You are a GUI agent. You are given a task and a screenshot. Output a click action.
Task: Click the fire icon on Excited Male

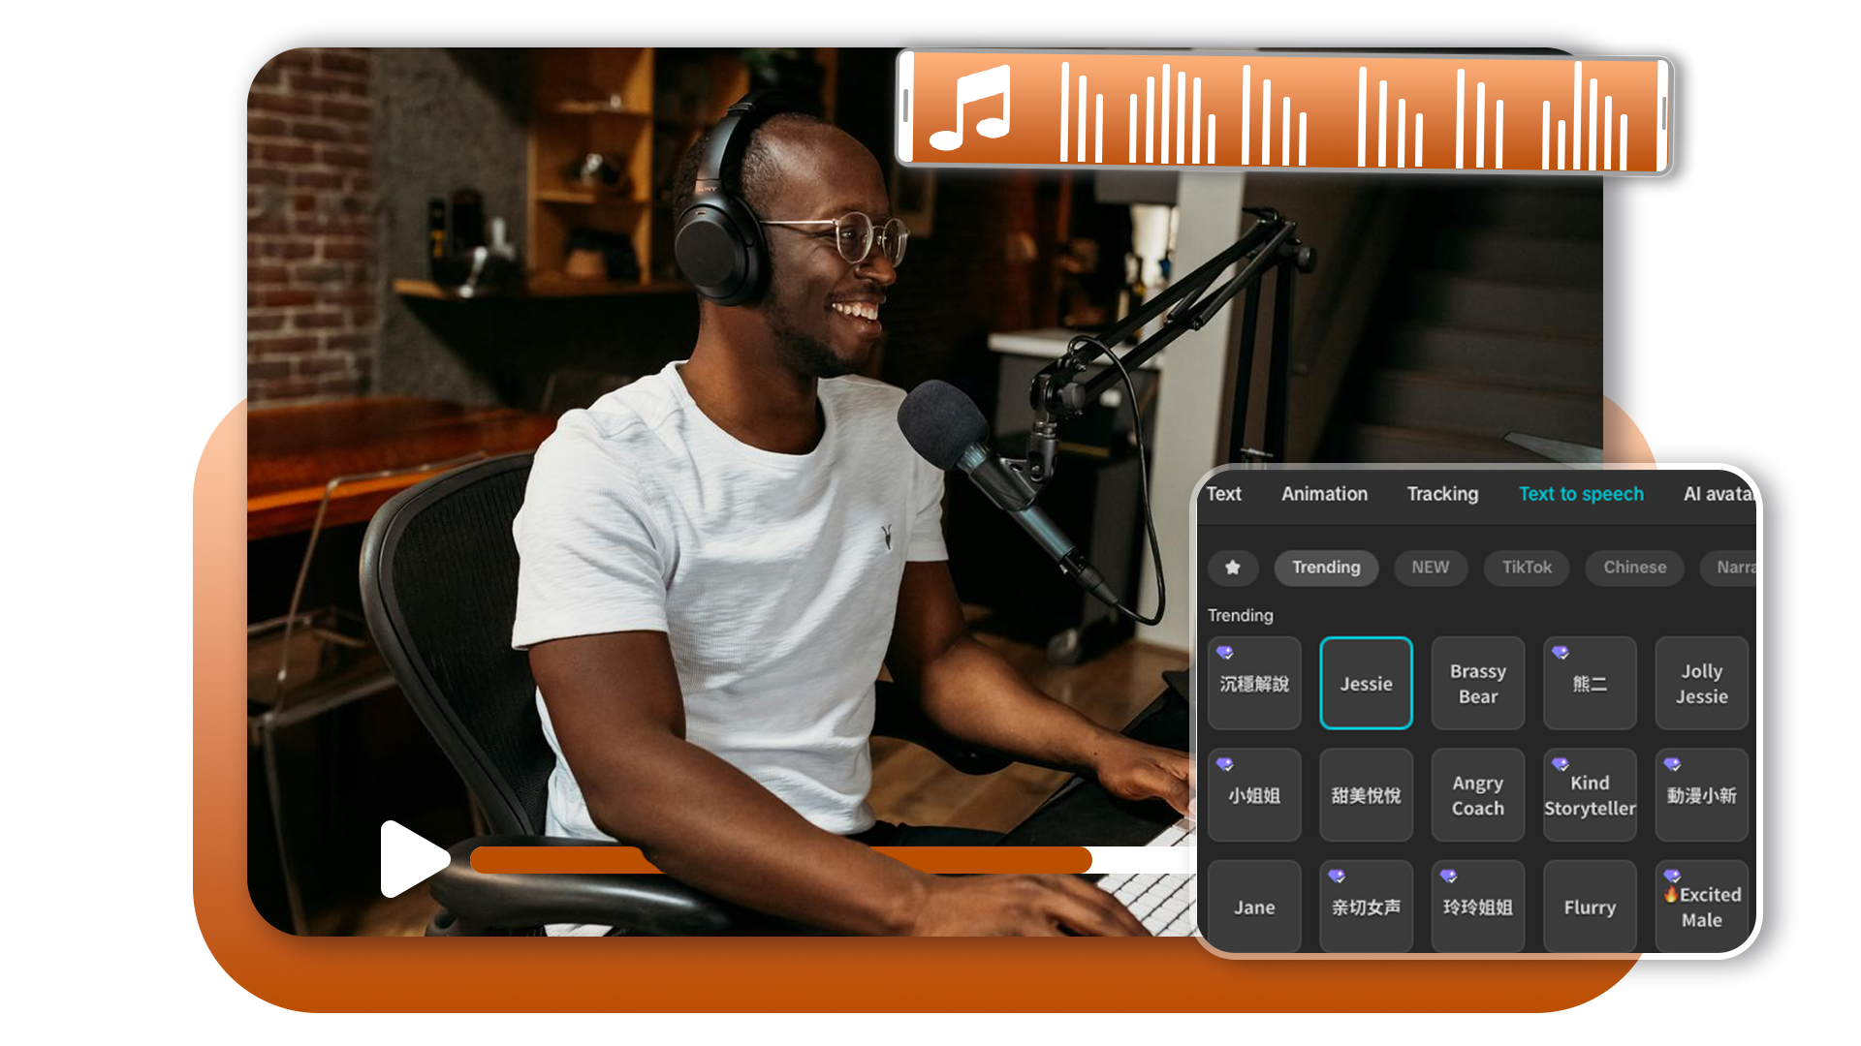pos(1672,895)
